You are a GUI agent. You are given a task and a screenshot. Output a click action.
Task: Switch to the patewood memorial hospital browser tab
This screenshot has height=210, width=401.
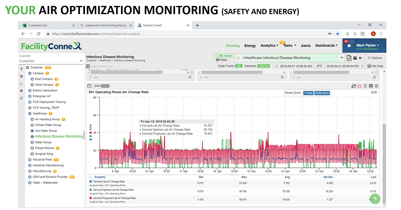[106, 25]
